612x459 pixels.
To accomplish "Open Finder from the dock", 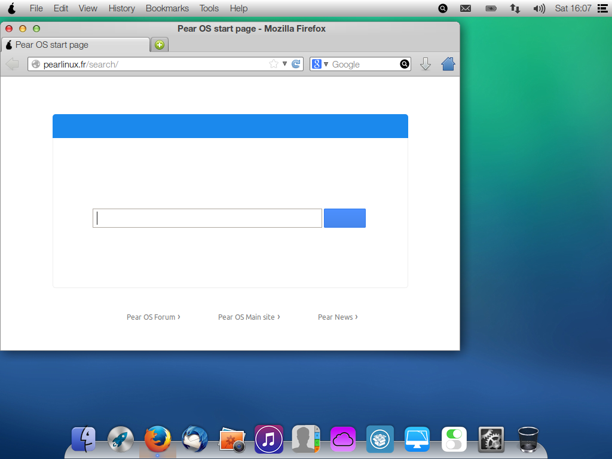I will (84, 439).
